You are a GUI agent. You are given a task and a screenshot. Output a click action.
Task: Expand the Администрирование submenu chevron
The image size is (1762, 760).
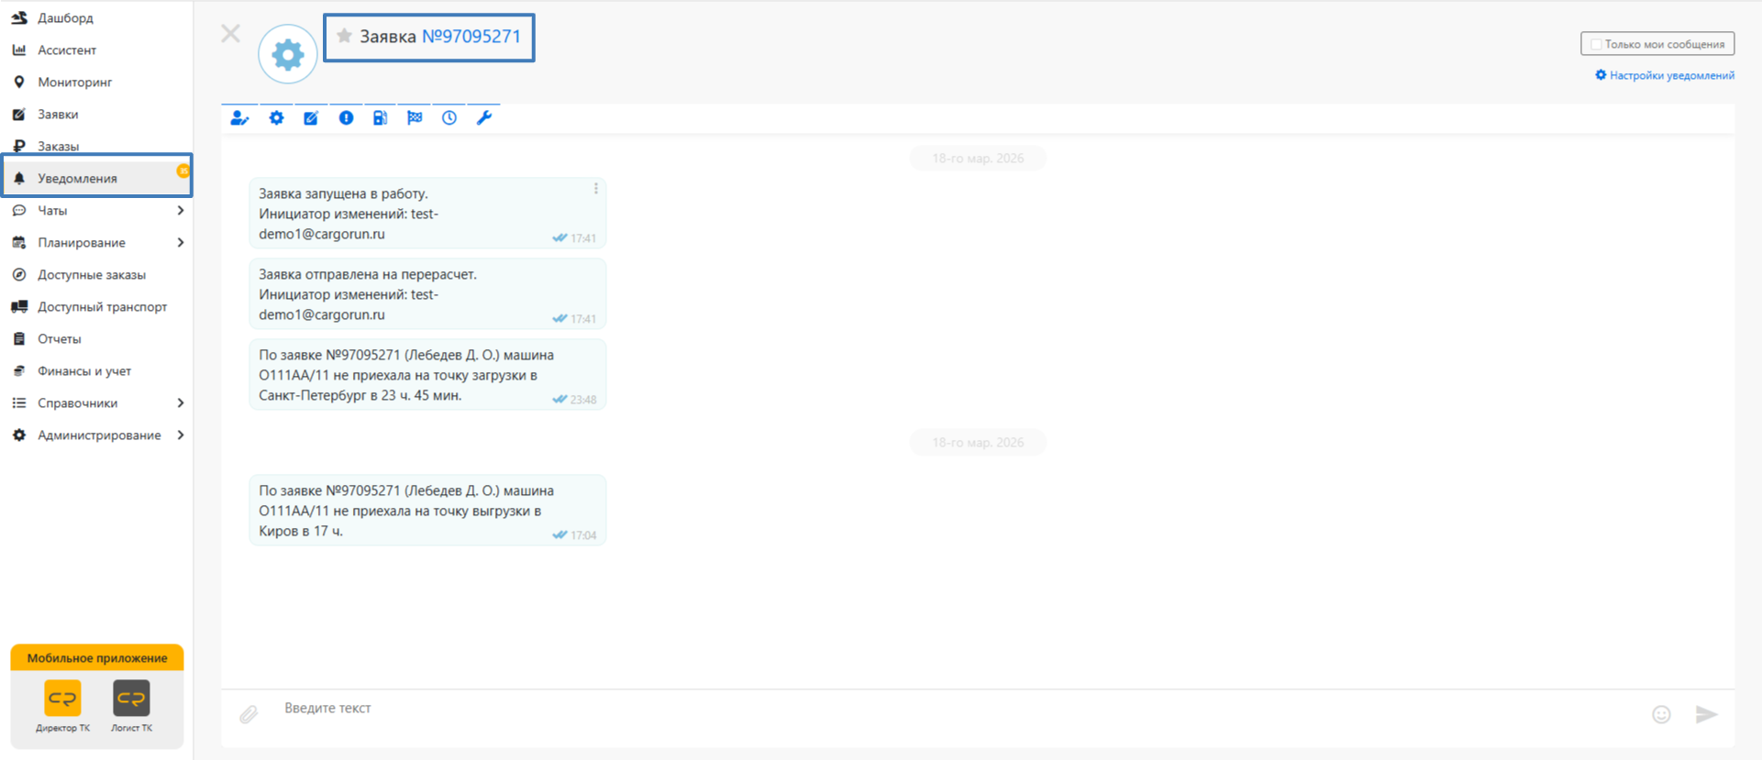[x=180, y=435]
